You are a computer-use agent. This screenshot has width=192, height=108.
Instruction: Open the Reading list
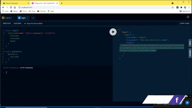(x=185, y=11)
